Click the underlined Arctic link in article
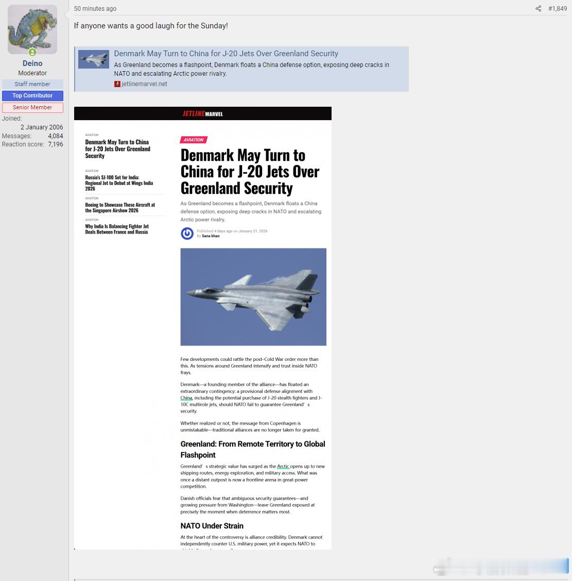Viewport: 572px width, 581px height. coord(283,467)
